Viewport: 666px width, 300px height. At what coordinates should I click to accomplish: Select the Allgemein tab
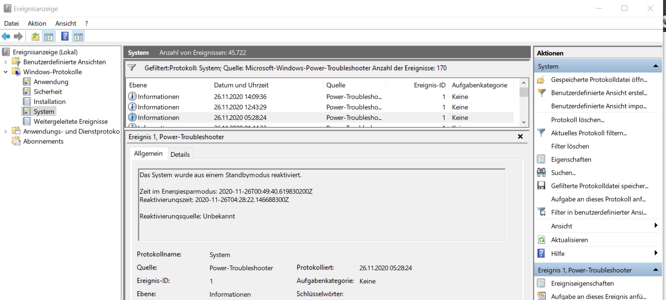(148, 153)
